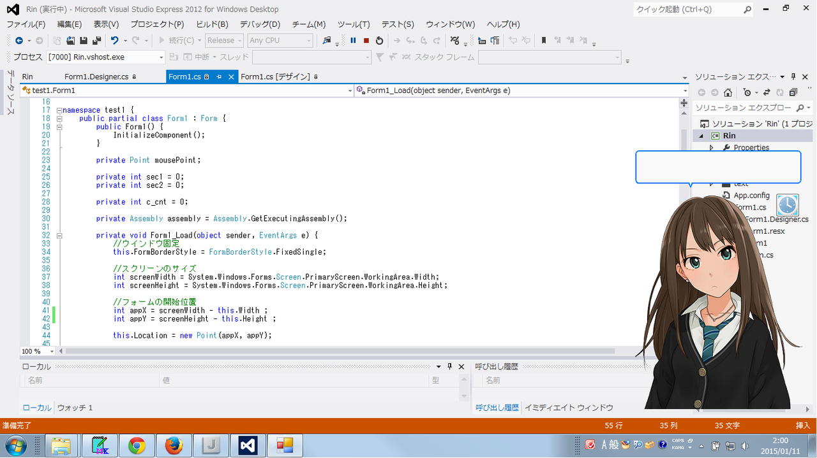Switch to the ウォッチ 1 tab
817x458 pixels.
(x=75, y=408)
